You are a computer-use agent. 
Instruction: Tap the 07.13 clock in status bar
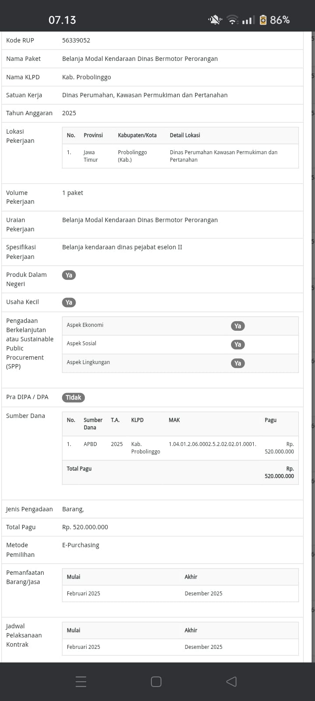62,20
